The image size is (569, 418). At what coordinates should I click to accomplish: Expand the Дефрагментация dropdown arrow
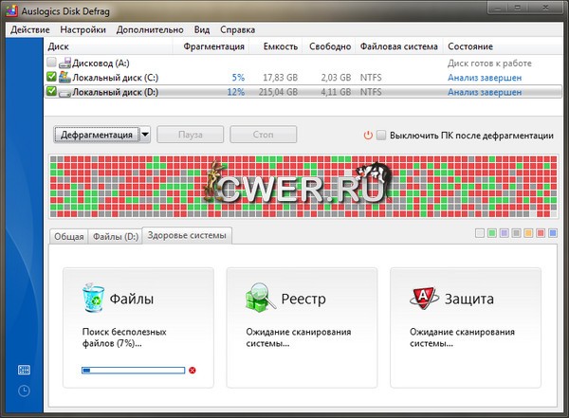coord(145,135)
